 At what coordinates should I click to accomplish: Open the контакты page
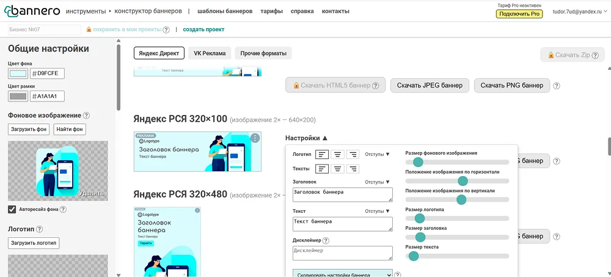tap(335, 12)
